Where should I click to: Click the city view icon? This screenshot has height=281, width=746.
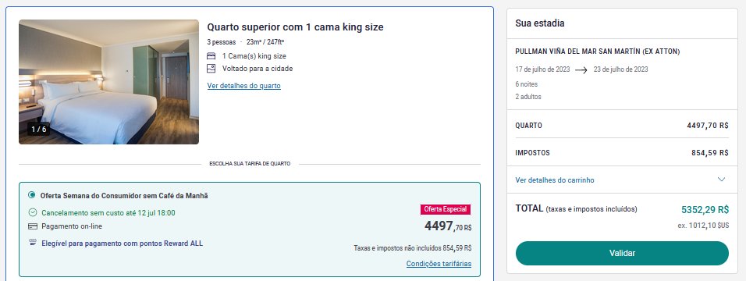click(x=211, y=69)
